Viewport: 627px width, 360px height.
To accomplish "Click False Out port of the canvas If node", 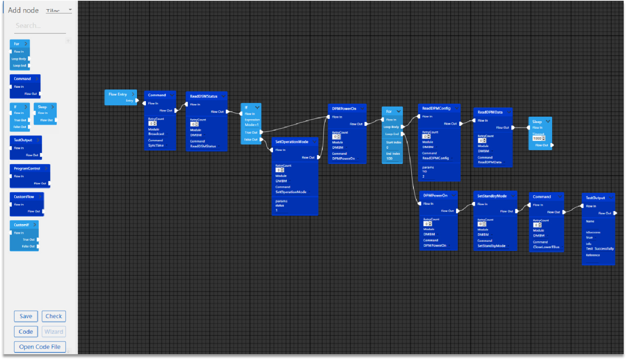I will click(x=261, y=139).
